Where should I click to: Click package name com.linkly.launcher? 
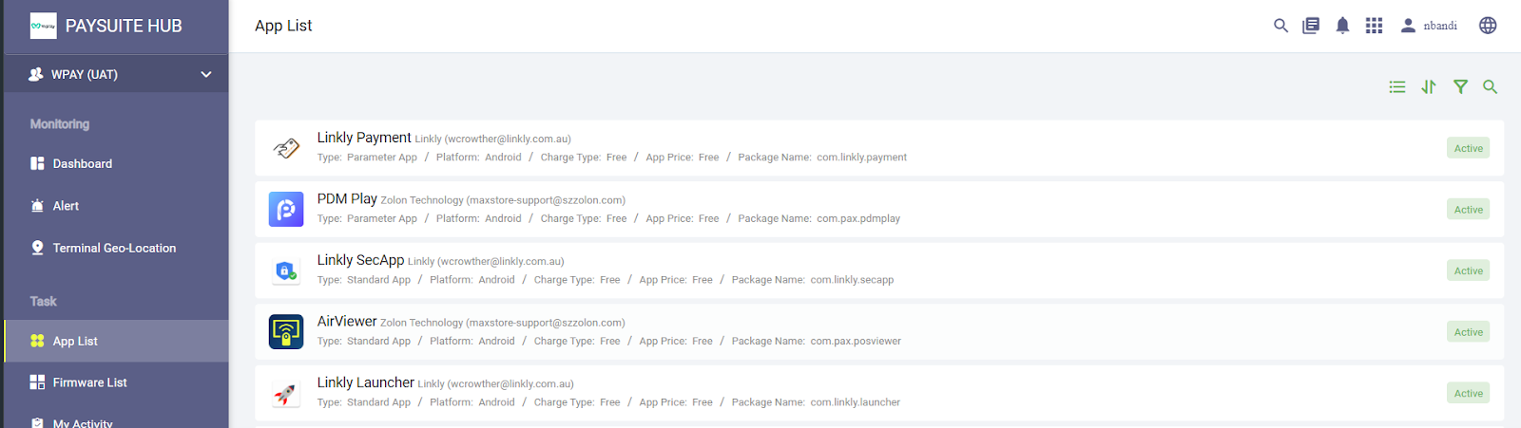click(x=856, y=402)
